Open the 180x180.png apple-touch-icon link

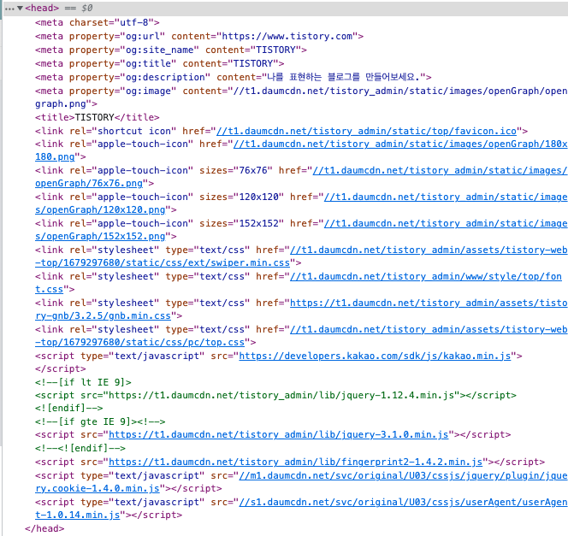pos(301,150)
